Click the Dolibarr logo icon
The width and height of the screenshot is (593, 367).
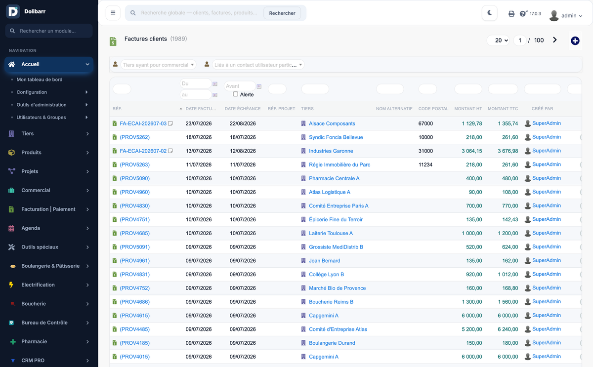12,11
